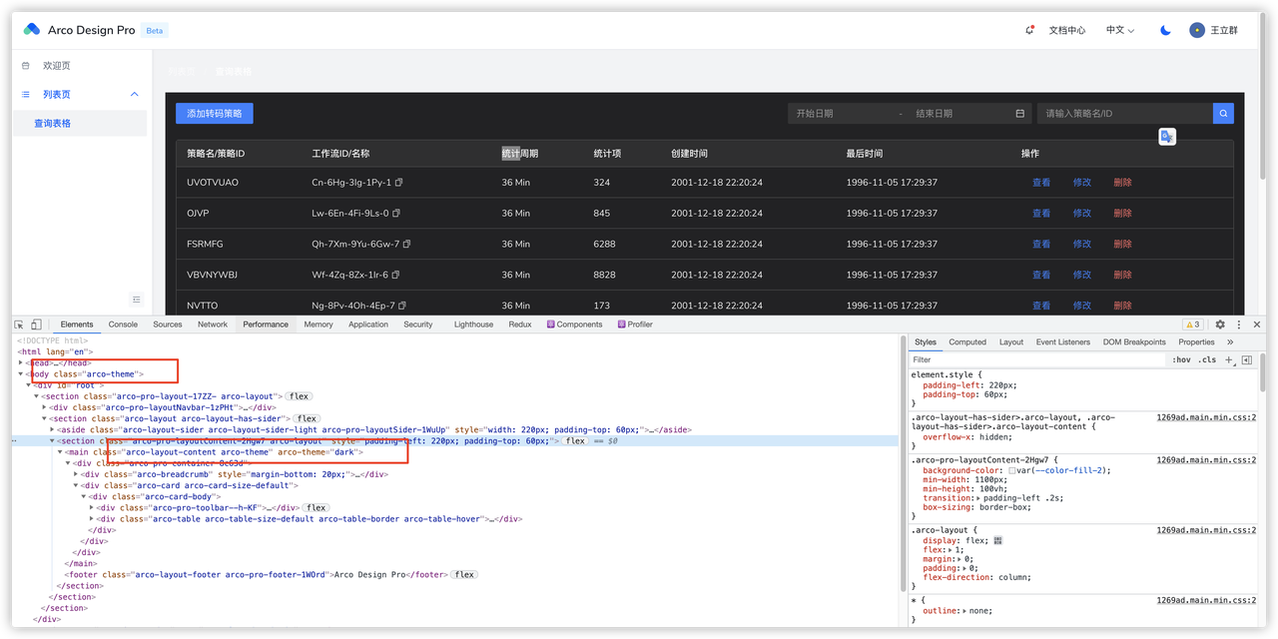Toggle the :hov element state panel

coord(1181,359)
